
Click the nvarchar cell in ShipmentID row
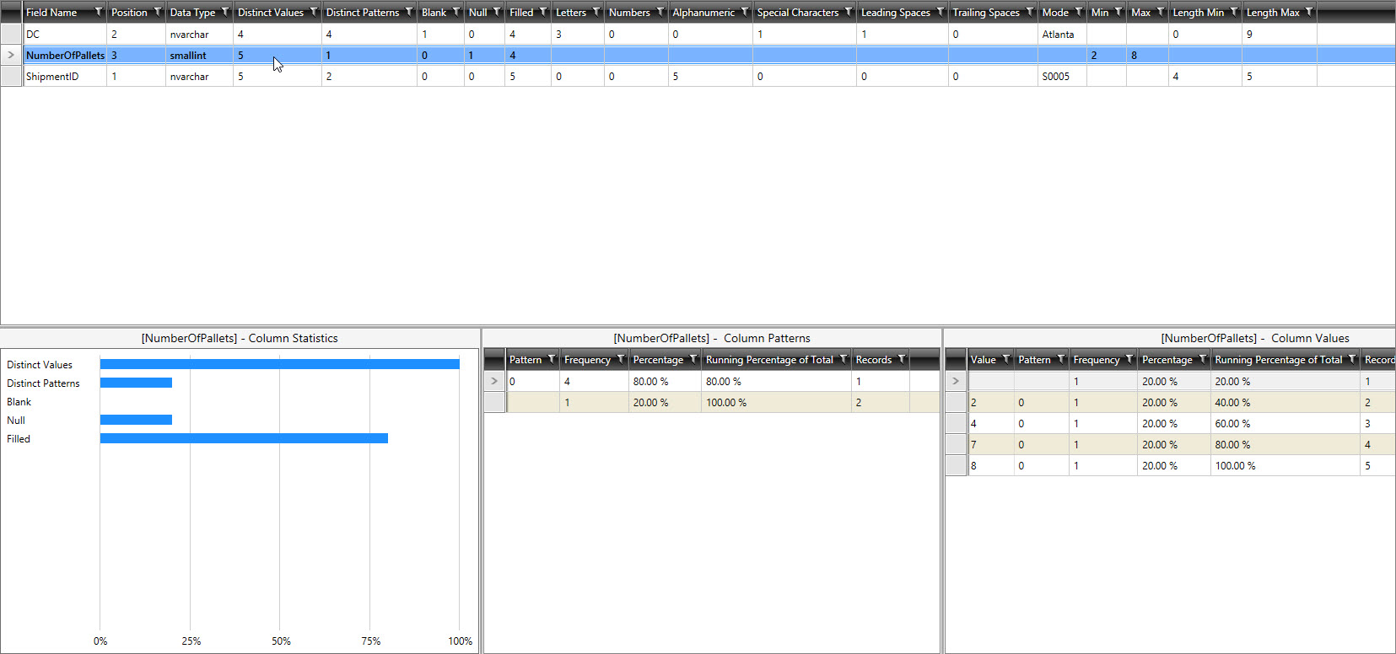point(199,76)
